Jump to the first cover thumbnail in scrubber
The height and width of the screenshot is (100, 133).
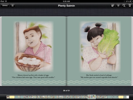(x=8, y=97)
